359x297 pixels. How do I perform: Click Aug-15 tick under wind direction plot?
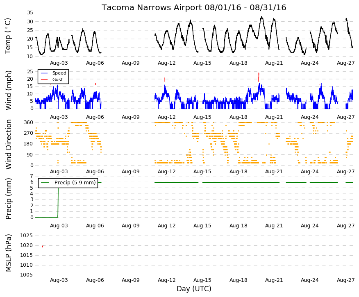click(x=202, y=171)
